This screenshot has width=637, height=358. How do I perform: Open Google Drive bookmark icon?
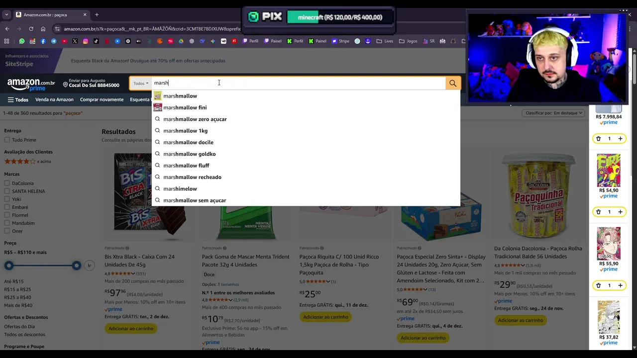click(x=181, y=41)
